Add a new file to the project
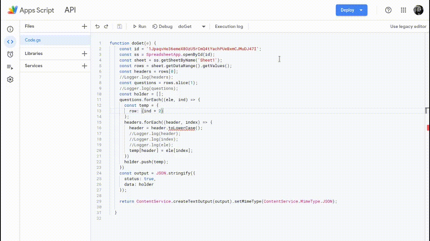The height and width of the screenshot is (241, 430). [84, 26]
